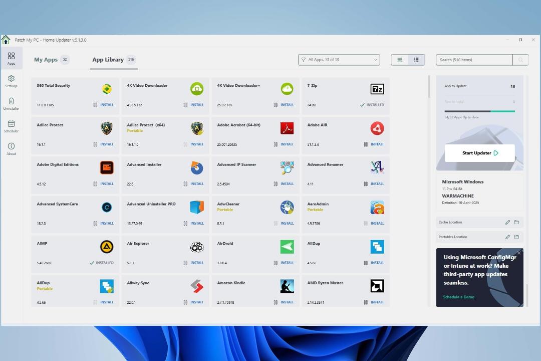This screenshot has height=361, width=541.
Task: Switch to the My Apps tab
Action: click(x=52, y=60)
